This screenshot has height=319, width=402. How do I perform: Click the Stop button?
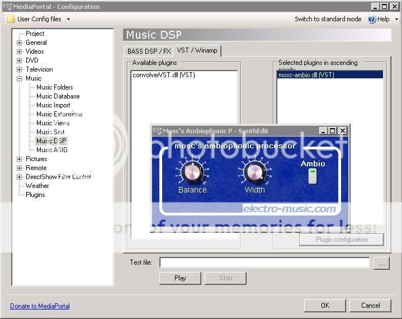tap(226, 278)
